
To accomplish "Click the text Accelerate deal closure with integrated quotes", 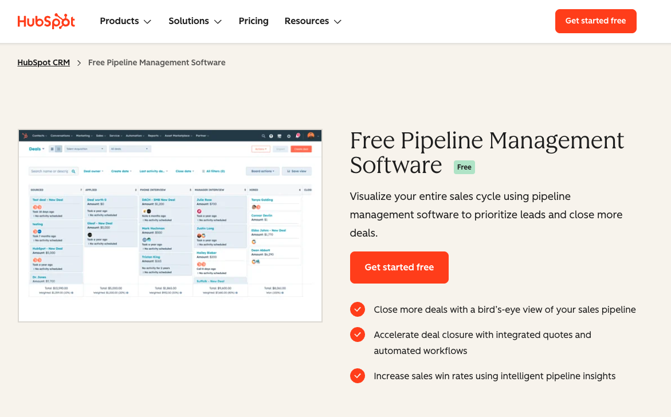I will (x=482, y=343).
